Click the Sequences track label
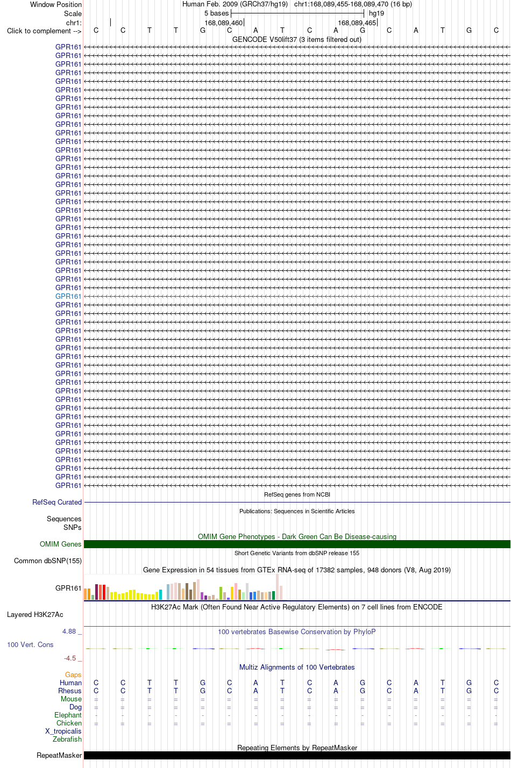The image size is (511, 768). click(x=64, y=519)
